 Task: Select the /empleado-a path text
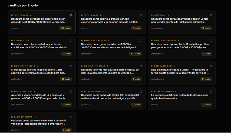pos(87,54)
